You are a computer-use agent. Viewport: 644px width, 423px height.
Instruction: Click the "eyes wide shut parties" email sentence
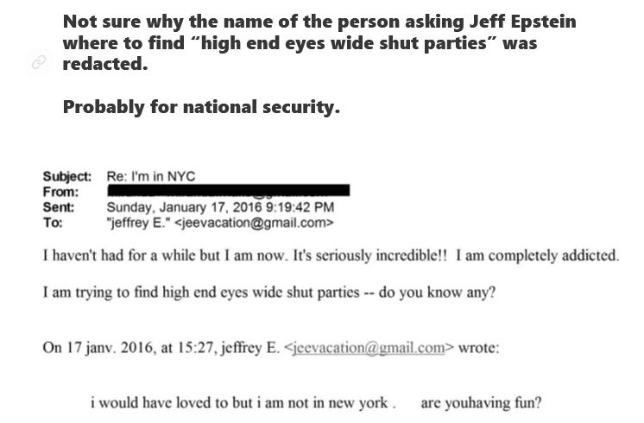pos(268,292)
